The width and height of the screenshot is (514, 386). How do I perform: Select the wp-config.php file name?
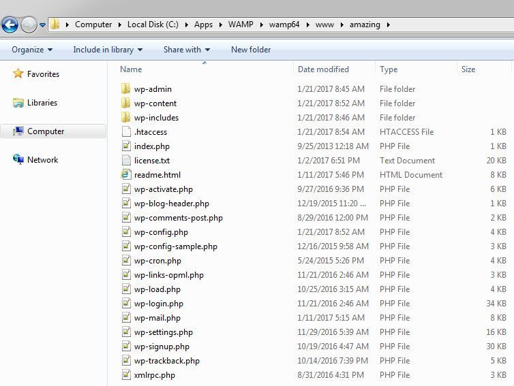point(161,232)
